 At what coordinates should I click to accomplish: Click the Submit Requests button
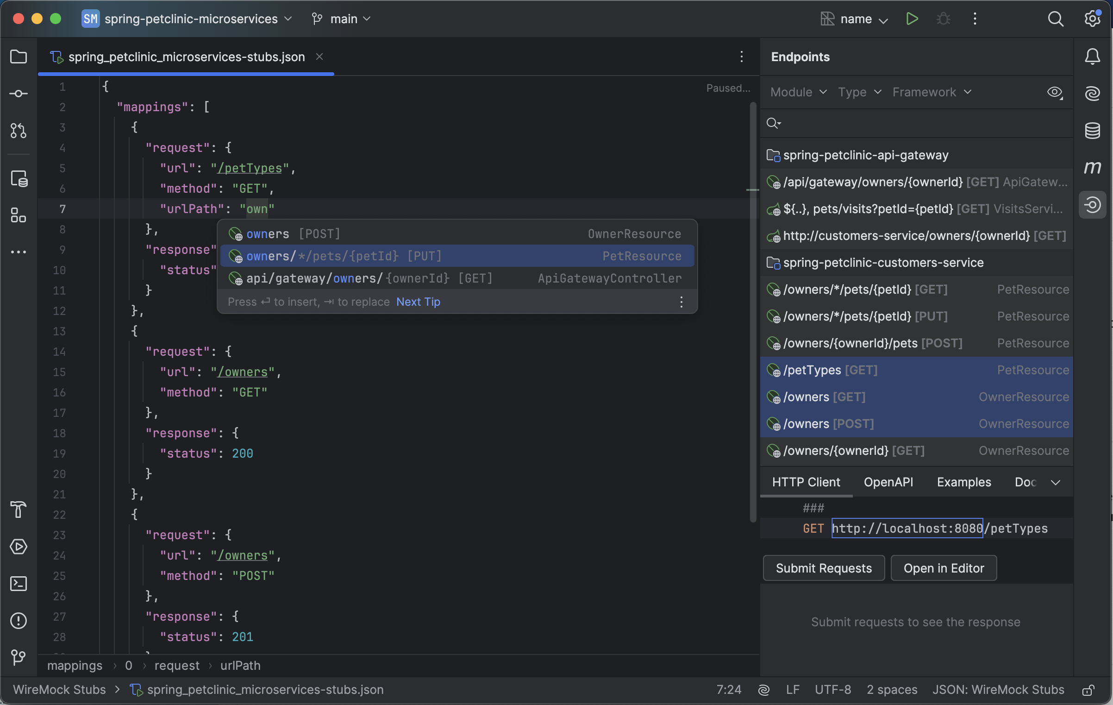point(823,568)
